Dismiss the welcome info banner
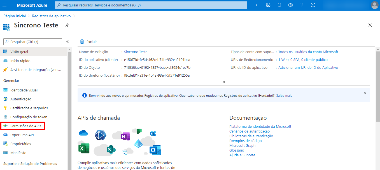Viewport: 380px width, 170px height. (365, 93)
